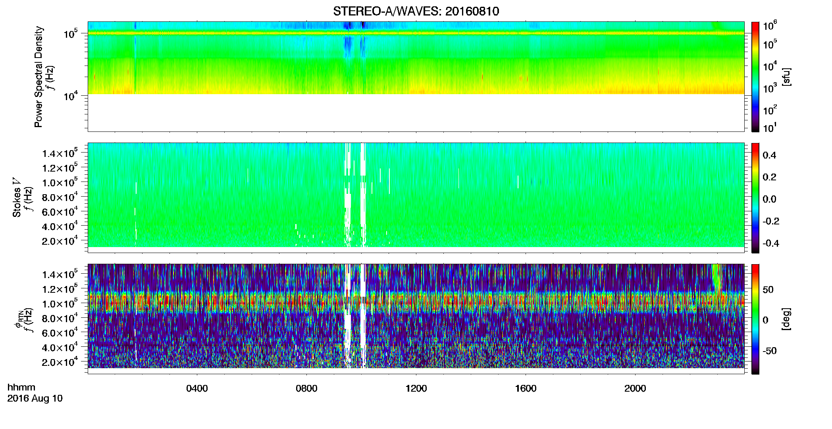This screenshot has width=832, height=429.
Task: Click the Stokes V colorbar
Action: click(x=755, y=198)
